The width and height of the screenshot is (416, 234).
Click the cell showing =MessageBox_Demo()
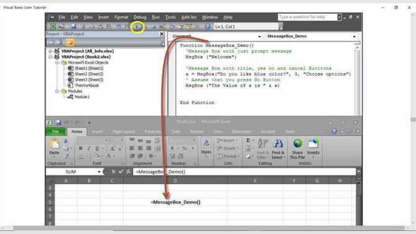point(175,202)
